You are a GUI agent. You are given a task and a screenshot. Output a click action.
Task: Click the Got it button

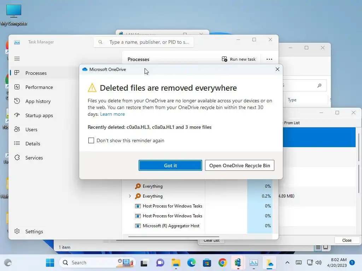pos(170,165)
